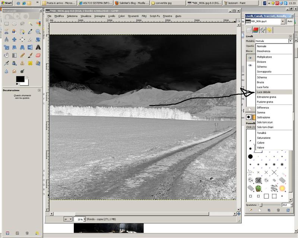Toggle visibility eye of the second layer

(x=250, y=65)
